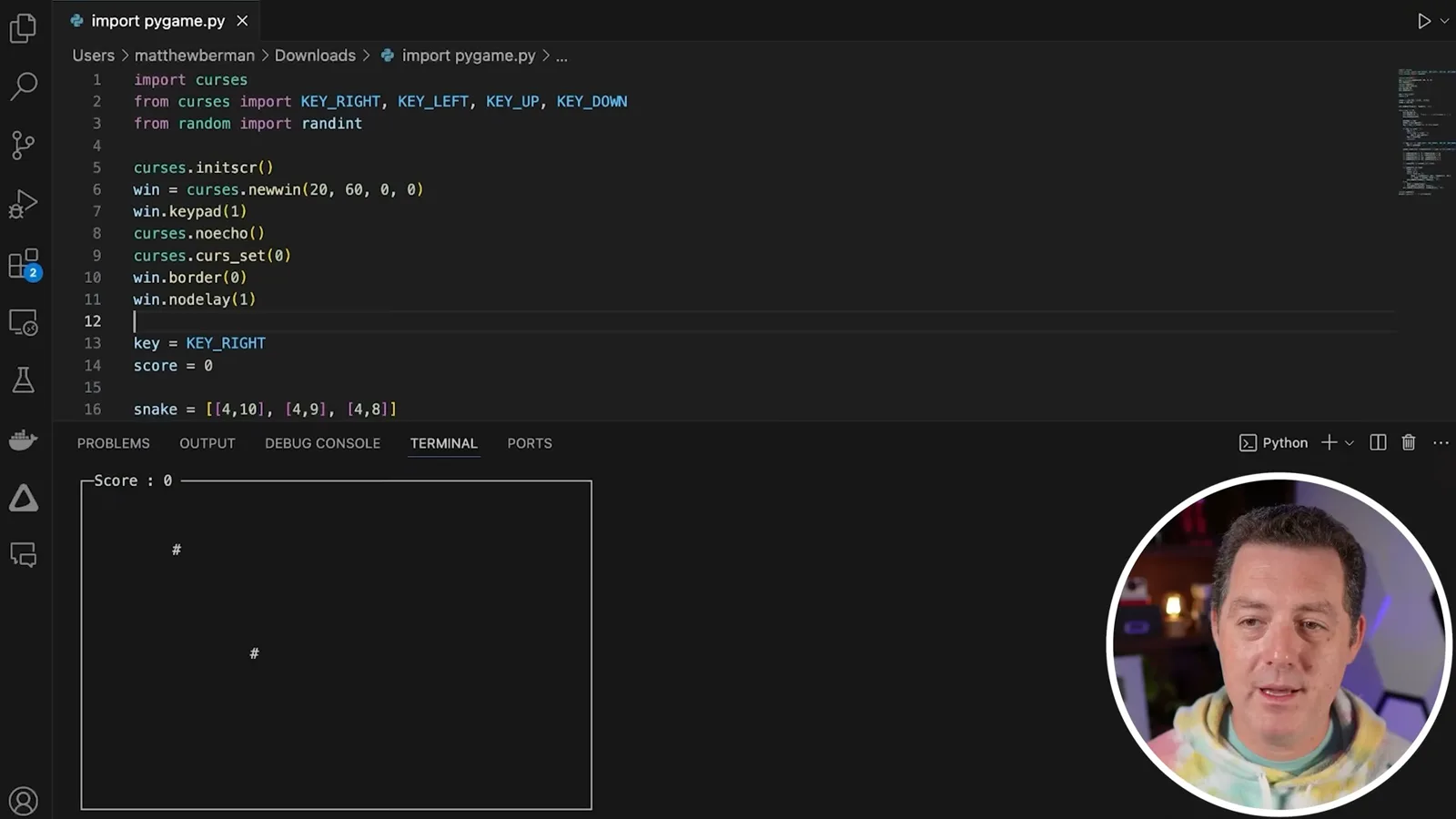Select the TERMINAL panel tab
Screen dimensions: 1456x819
pos(443,443)
